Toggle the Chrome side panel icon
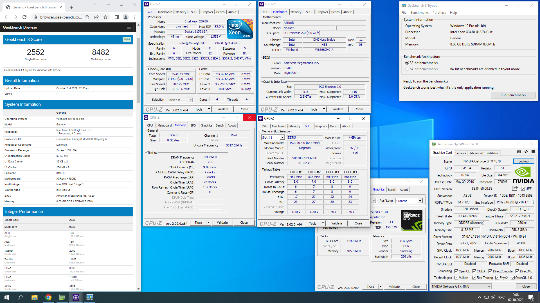 point(117,17)
